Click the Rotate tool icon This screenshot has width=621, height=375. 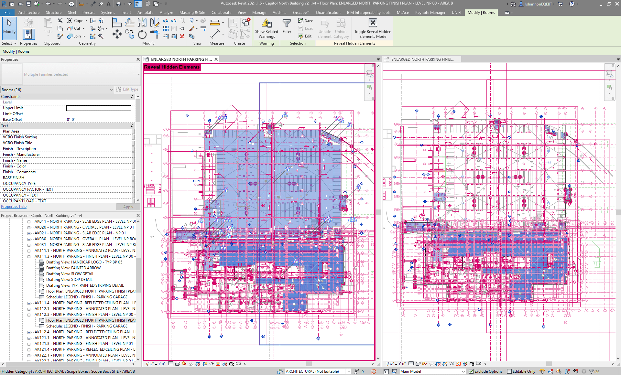coord(142,34)
